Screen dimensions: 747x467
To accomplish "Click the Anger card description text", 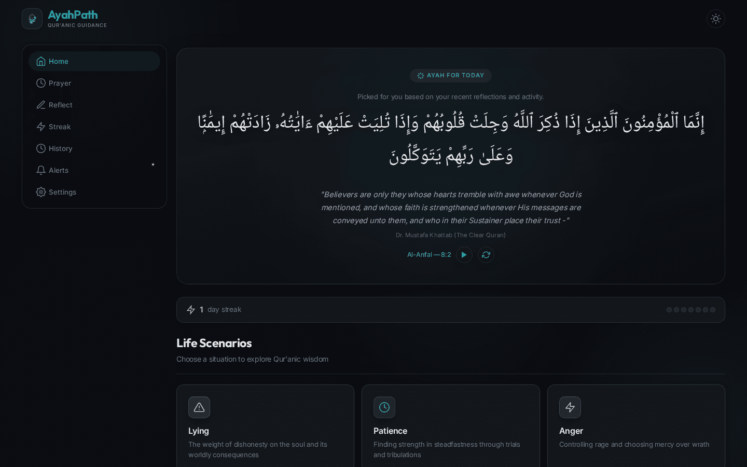I will [634, 445].
